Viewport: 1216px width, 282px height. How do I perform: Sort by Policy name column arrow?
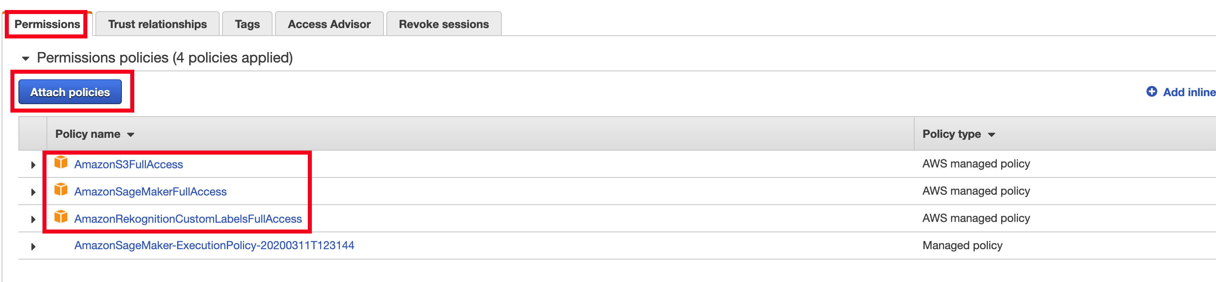point(131,135)
